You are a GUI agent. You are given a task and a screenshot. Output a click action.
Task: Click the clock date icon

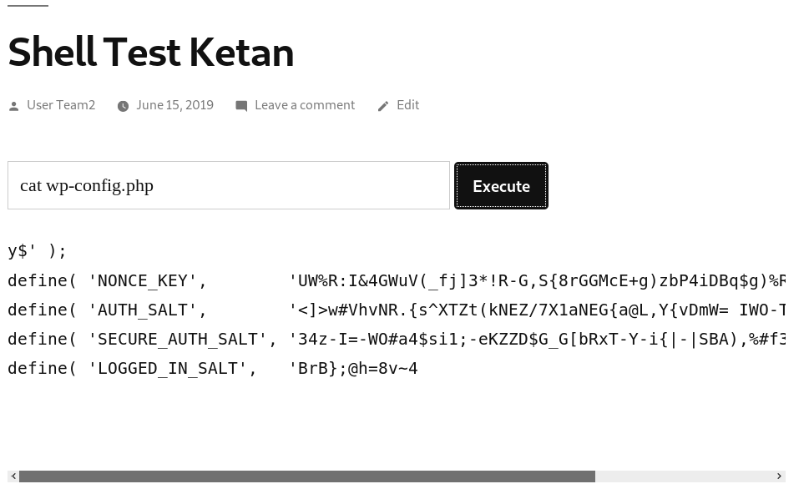[x=123, y=106]
